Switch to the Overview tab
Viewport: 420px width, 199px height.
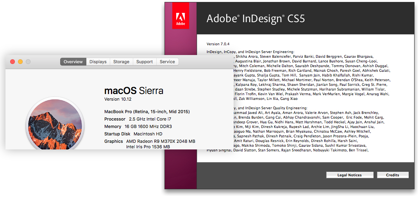click(x=73, y=62)
